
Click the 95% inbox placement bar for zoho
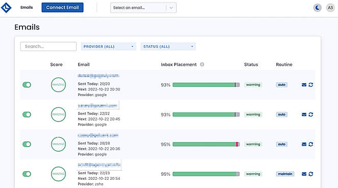[206, 174]
